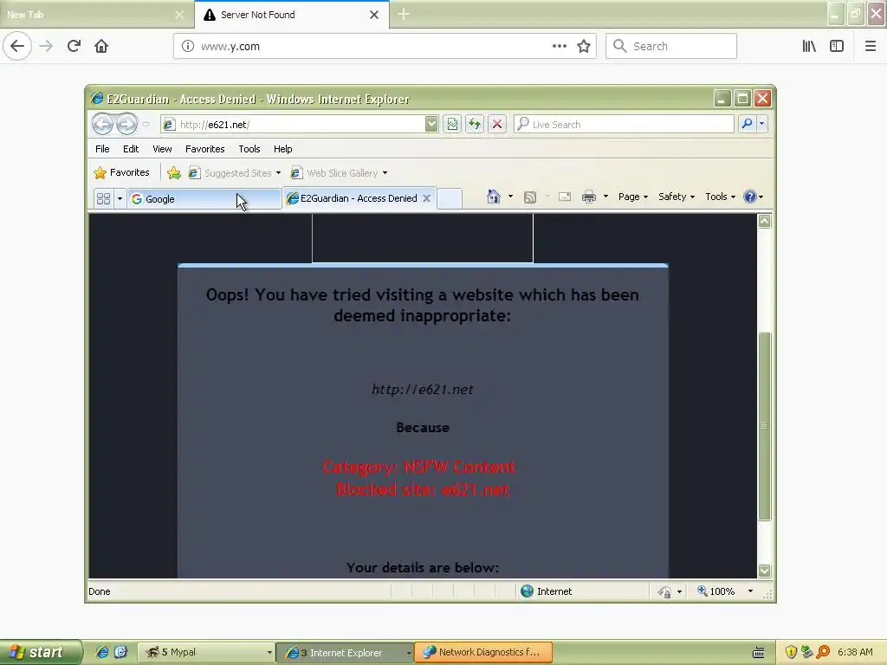Open the Favorites menu
The image size is (887, 665).
(x=204, y=149)
